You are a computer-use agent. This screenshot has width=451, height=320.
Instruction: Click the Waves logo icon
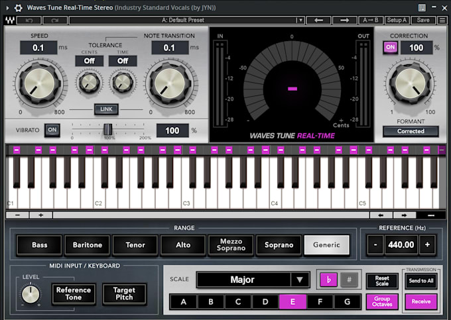(x=10, y=21)
